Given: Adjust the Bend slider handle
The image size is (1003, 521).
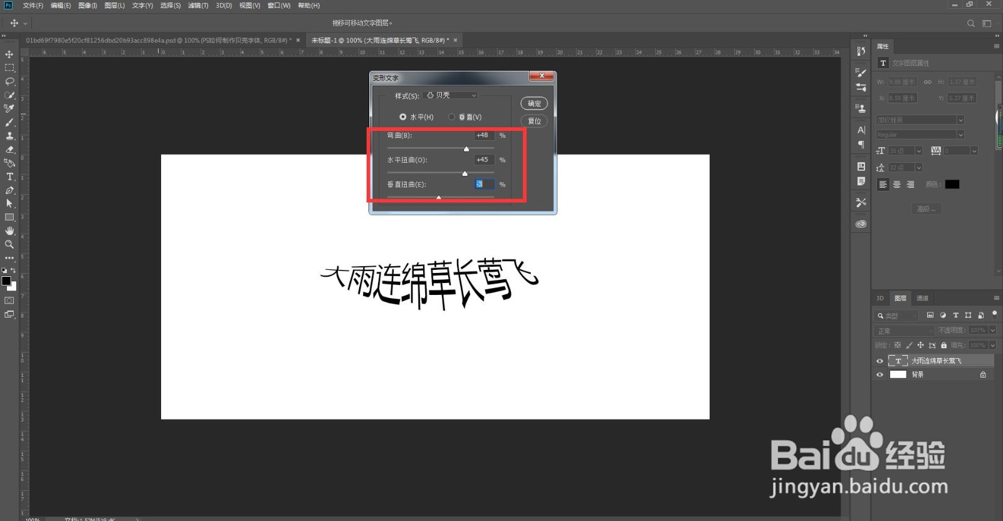Looking at the screenshot, I should click(x=466, y=149).
